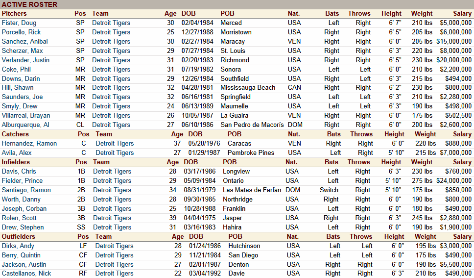Click the Bats header in the Catchers section
This screenshot has width=474, height=278.
click(x=333, y=134)
